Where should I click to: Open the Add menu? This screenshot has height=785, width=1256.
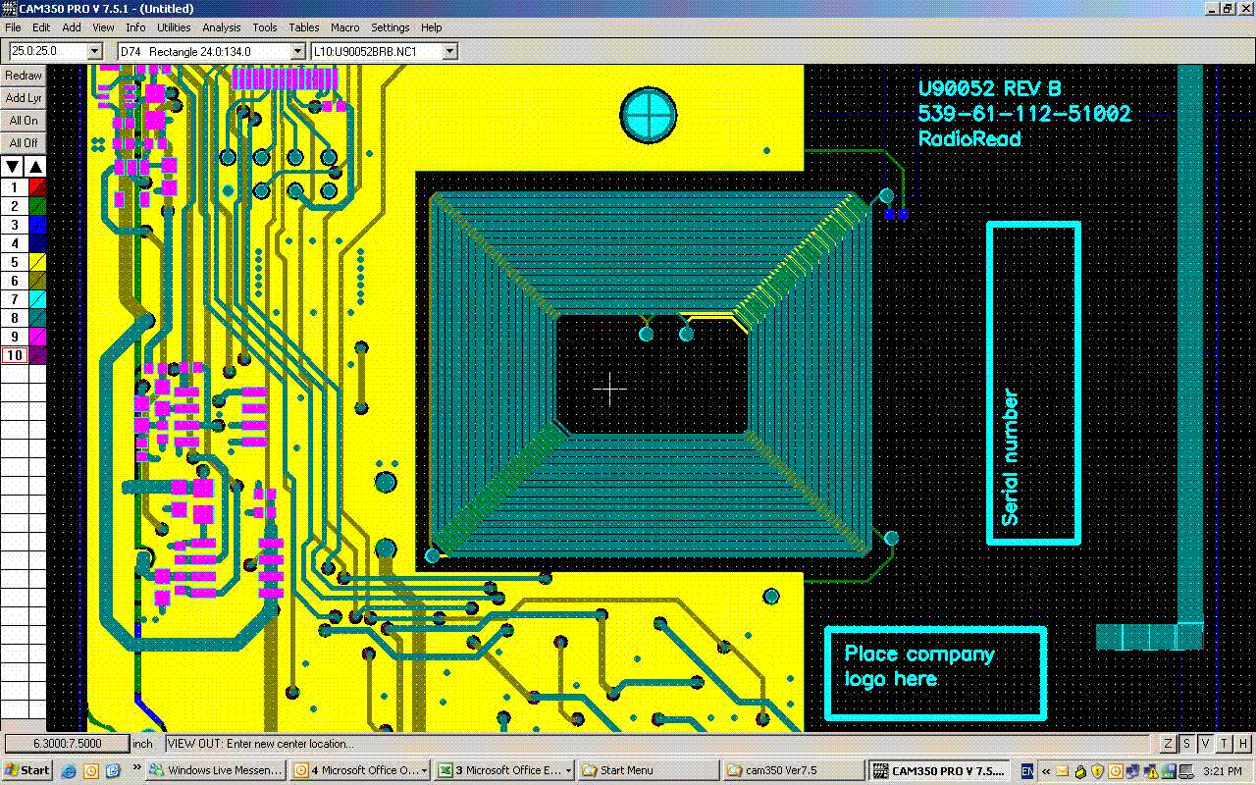(72, 27)
